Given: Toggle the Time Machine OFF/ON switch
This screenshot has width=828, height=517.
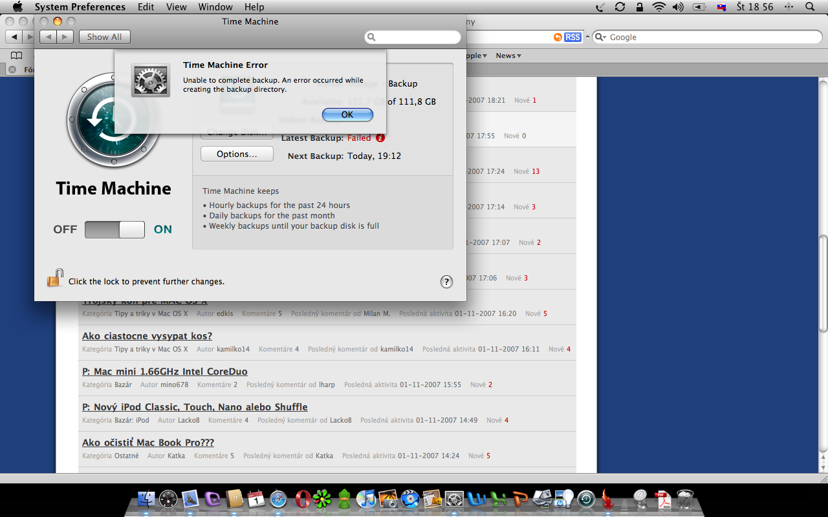Looking at the screenshot, I should tap(114, 229).
